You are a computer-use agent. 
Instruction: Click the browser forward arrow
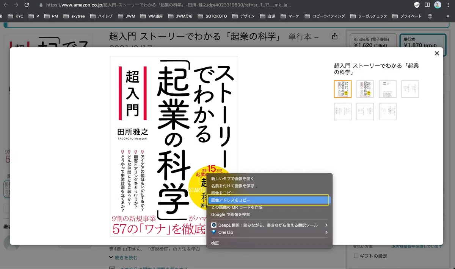point(16,5)
